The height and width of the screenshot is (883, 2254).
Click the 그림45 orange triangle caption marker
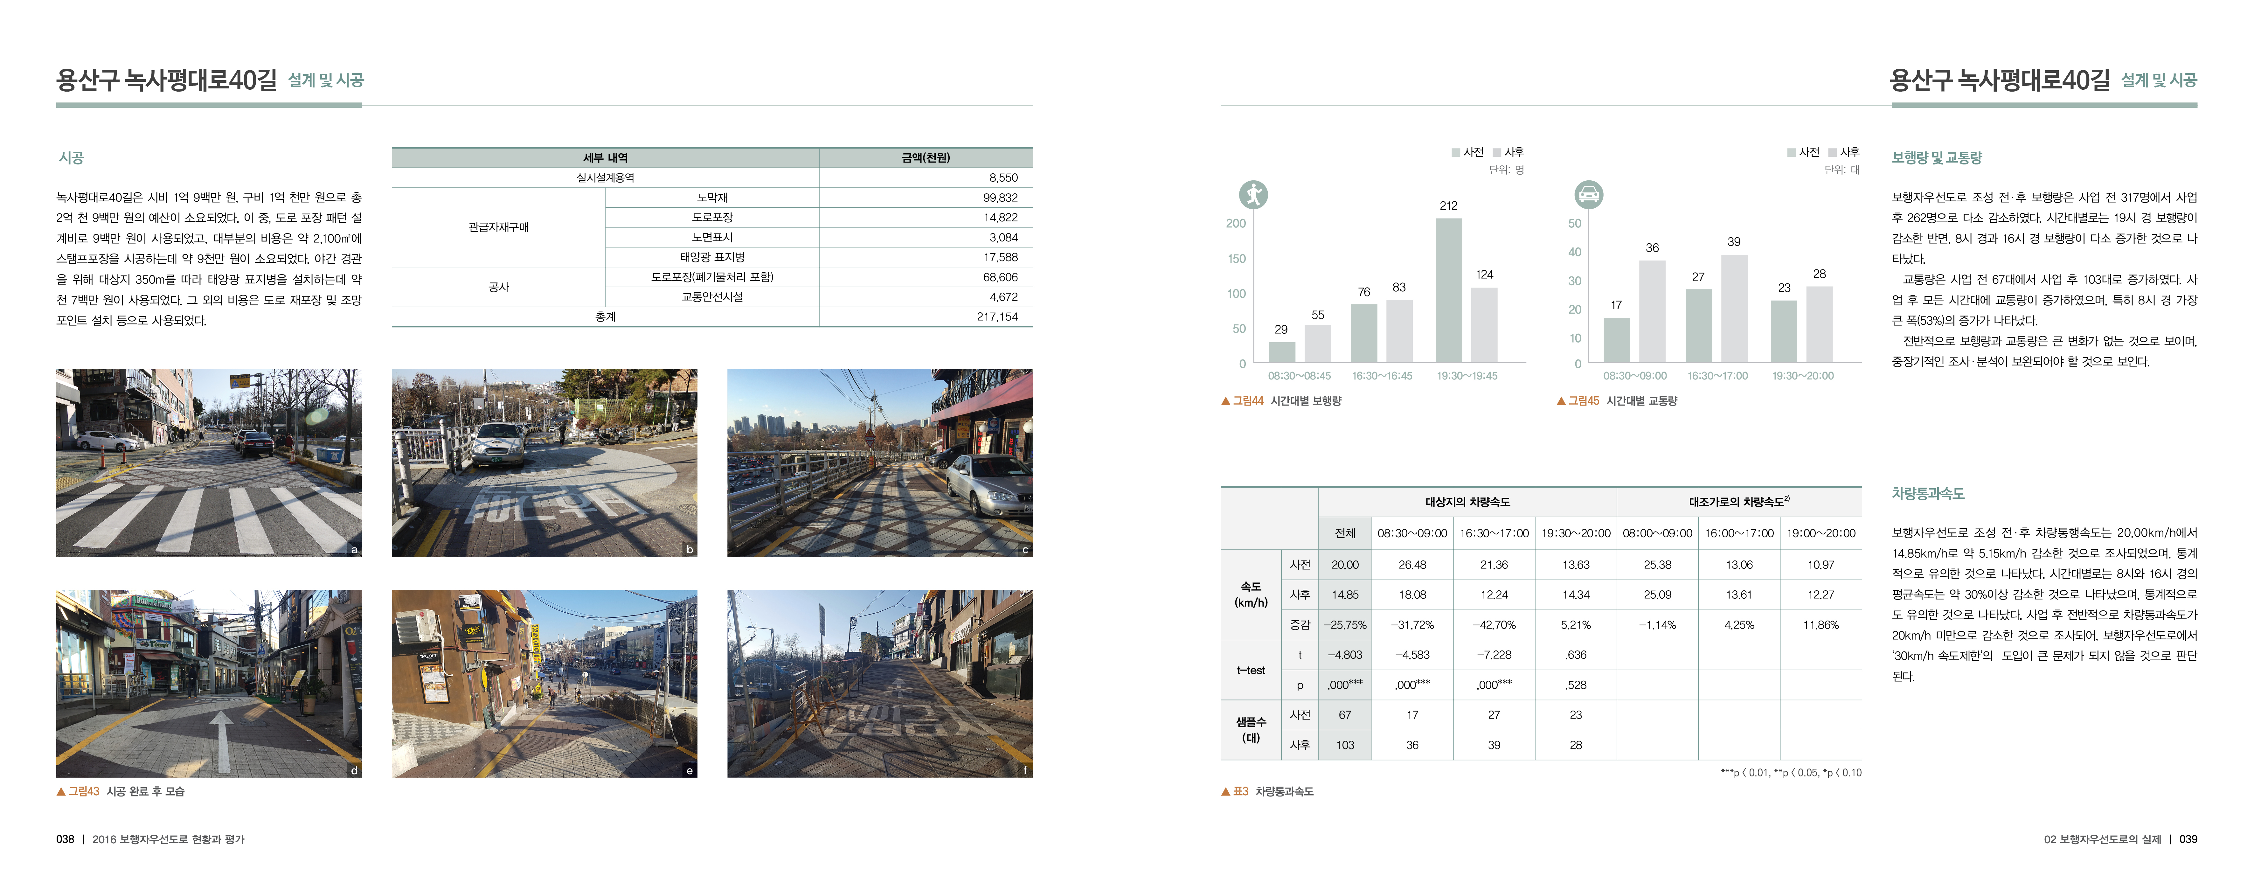pyautogui.click(x=1561, y=401)
